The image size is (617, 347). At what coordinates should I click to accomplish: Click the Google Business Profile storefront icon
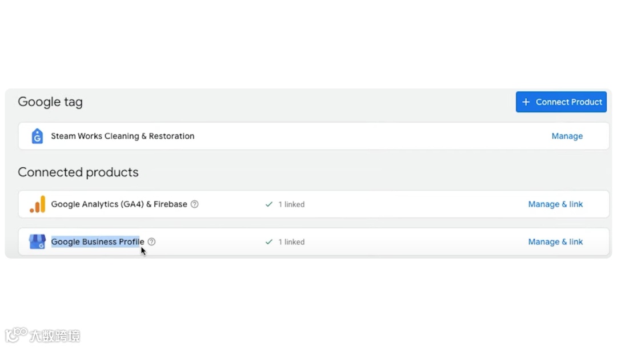point(38,242)
